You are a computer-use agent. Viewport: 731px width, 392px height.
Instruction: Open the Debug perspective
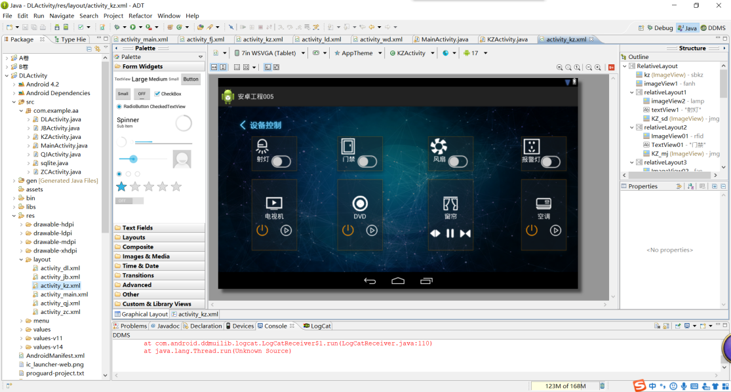(659, 28)
